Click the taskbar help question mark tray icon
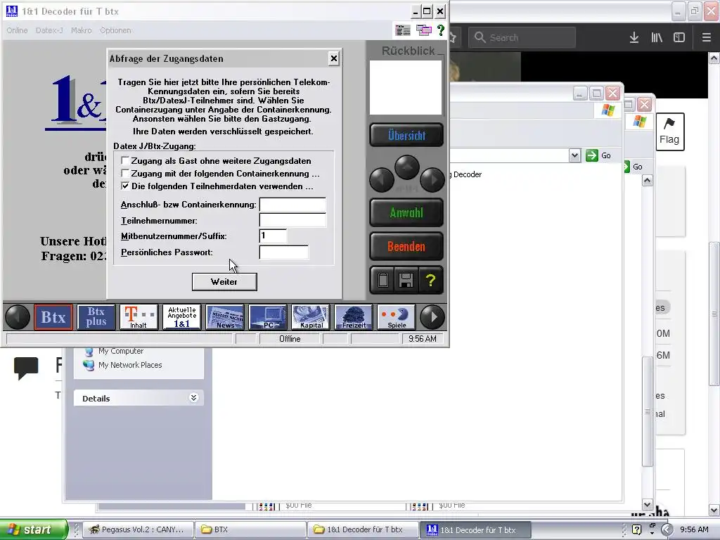This screenshot has height=540, width=720. tap(636, 529)
